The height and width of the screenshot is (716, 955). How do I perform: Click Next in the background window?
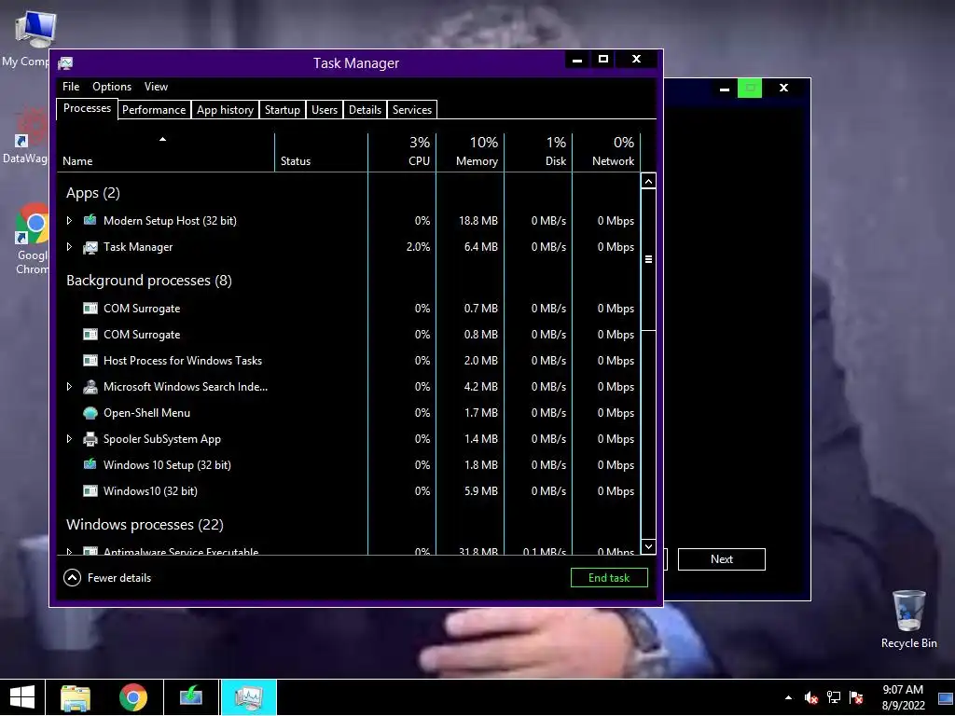721,559
